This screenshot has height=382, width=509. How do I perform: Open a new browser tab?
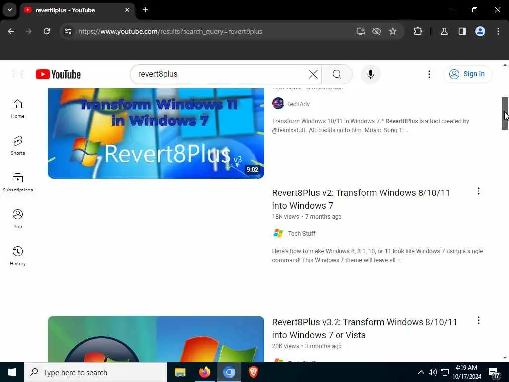[145, 10]
